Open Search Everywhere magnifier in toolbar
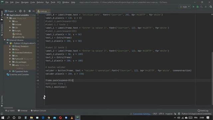The image size is (213, 120). click(x=211, y=7)
